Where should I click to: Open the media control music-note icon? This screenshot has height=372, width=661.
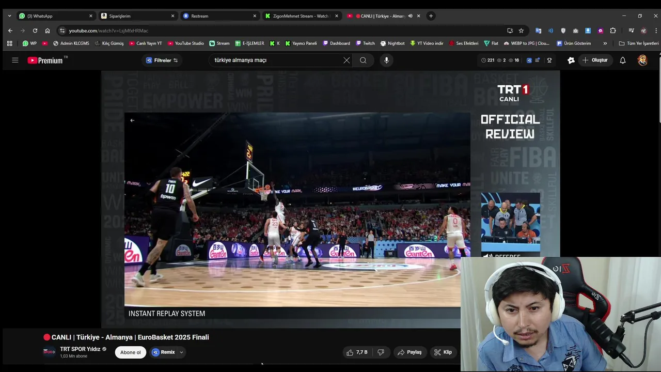(631, 30)
